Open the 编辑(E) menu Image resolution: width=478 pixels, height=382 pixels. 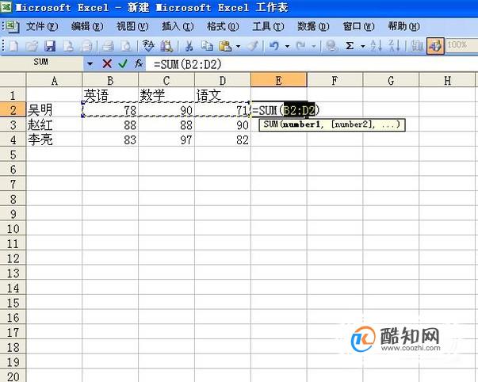point(87,26)
